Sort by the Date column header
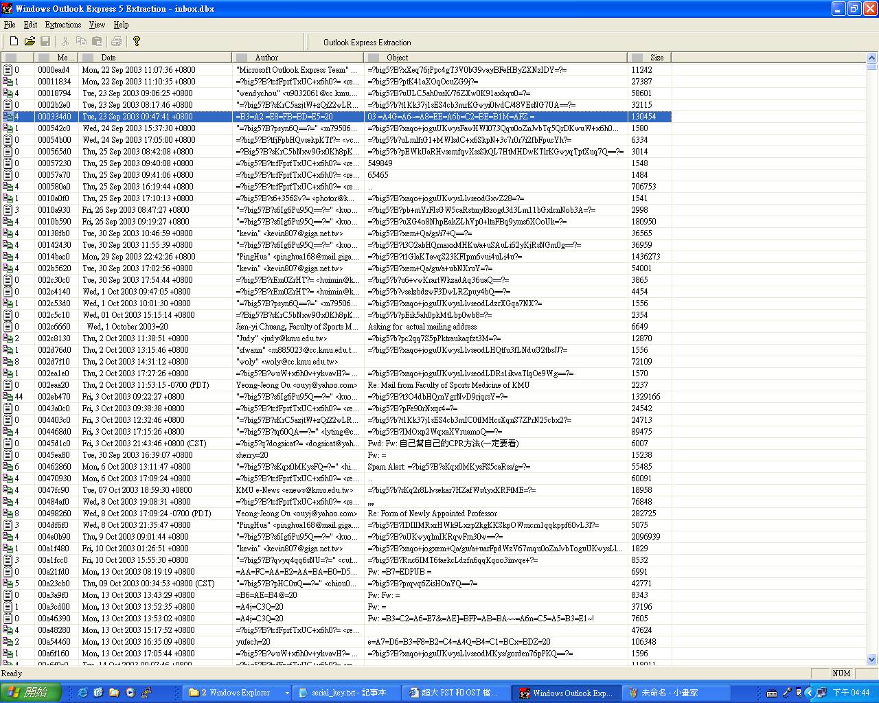 pyautogui.click(x=155, y=58)
